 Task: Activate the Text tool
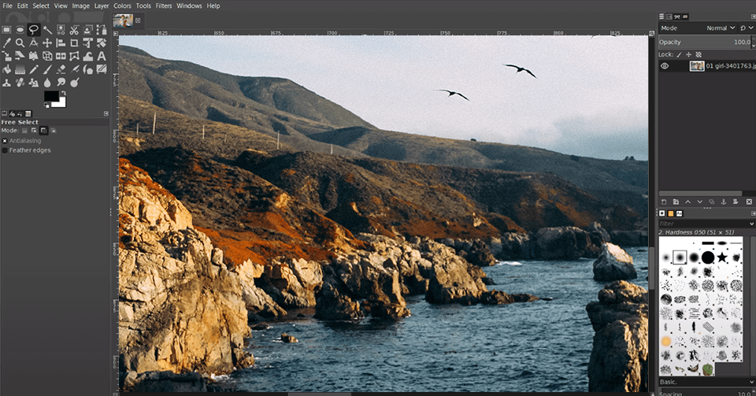[102, 56]
